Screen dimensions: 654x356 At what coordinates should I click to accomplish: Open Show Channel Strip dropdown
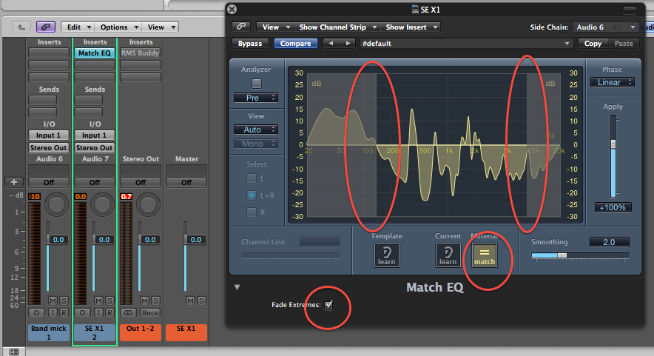click(x=337, y=27)
